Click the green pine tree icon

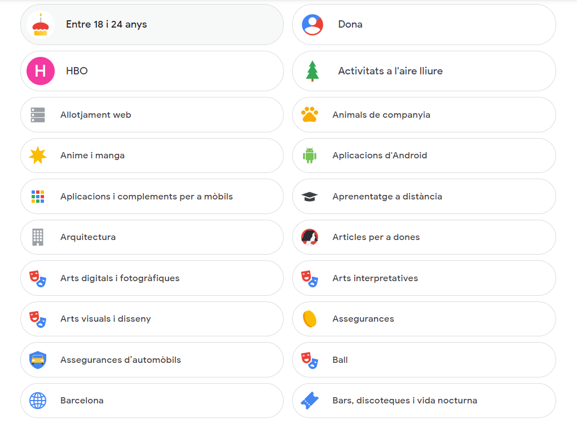pyautogui.click(x=312, y=71)
